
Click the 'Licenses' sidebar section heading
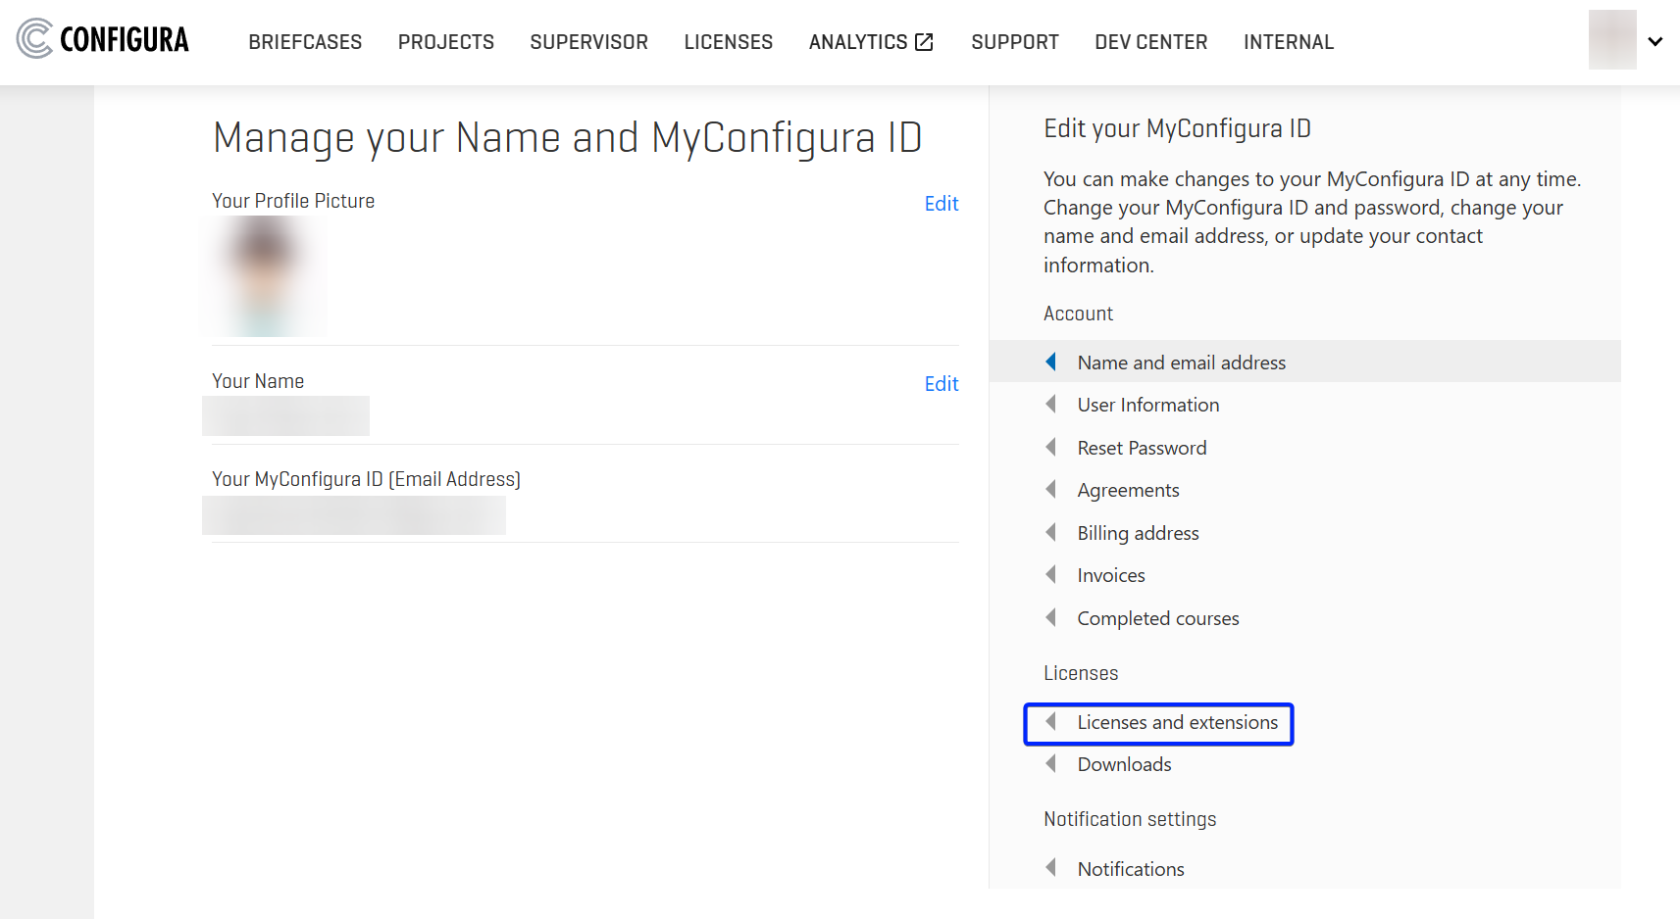coord(1081,673)
